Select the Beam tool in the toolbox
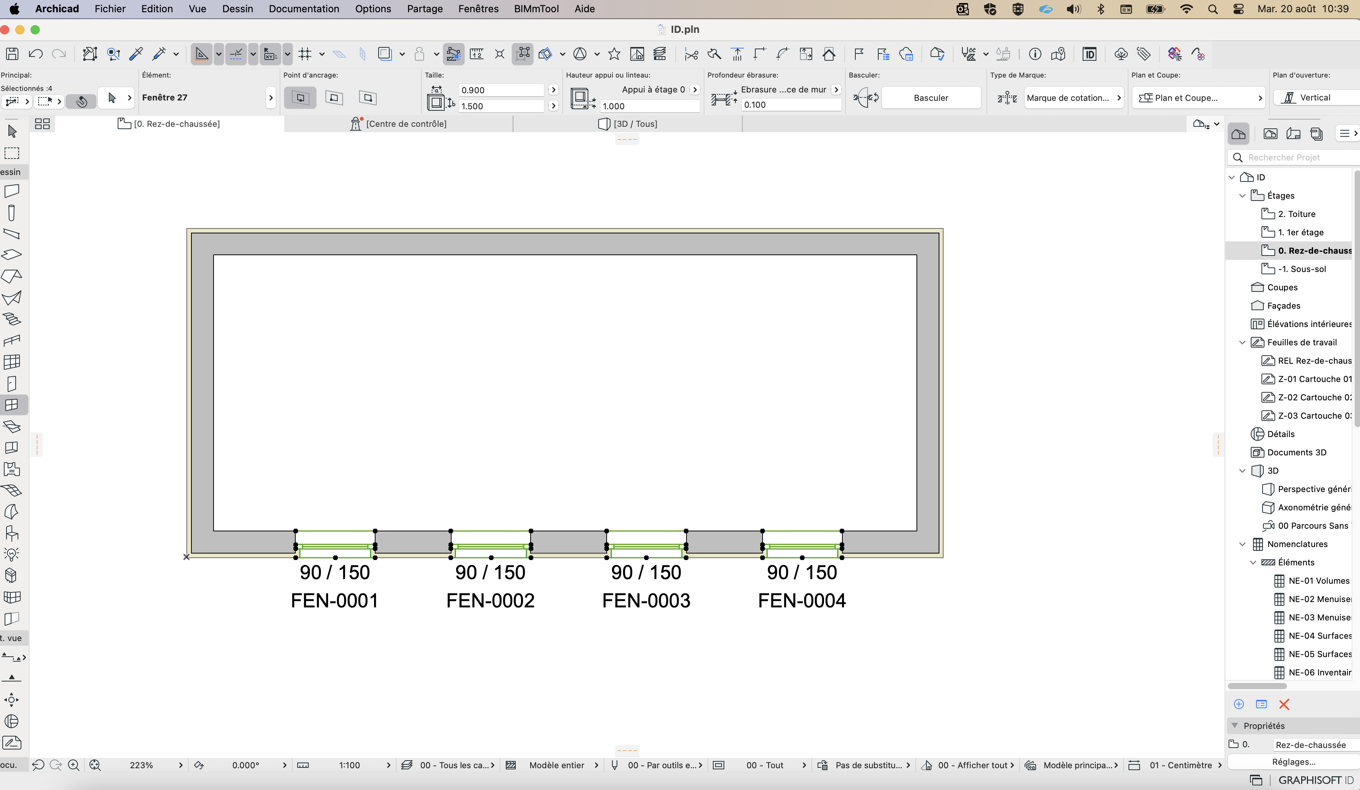Image resolution: width=1360 pixels, height=790 pixels. [x=12, y=234]
